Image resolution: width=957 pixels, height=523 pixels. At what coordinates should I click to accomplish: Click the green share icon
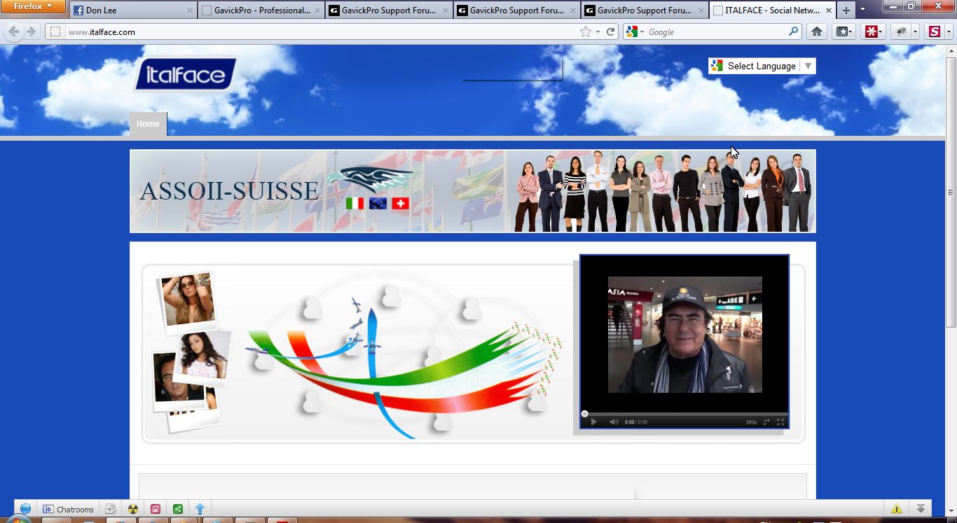click(x=177, y=509)
